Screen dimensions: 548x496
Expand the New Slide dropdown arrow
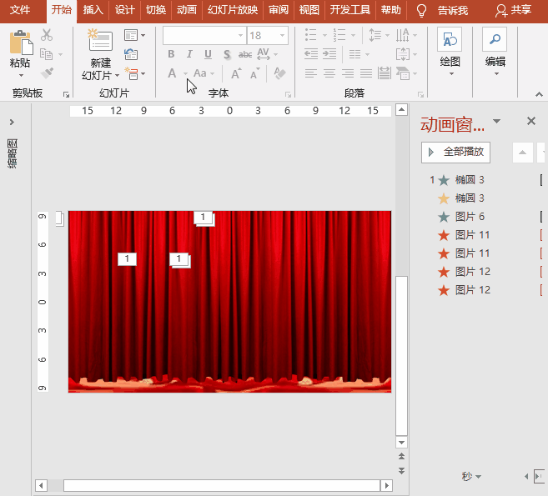click(x=117, y=75)
